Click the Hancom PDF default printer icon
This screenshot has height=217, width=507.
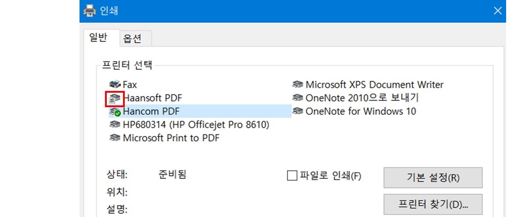tap(115, 112)
